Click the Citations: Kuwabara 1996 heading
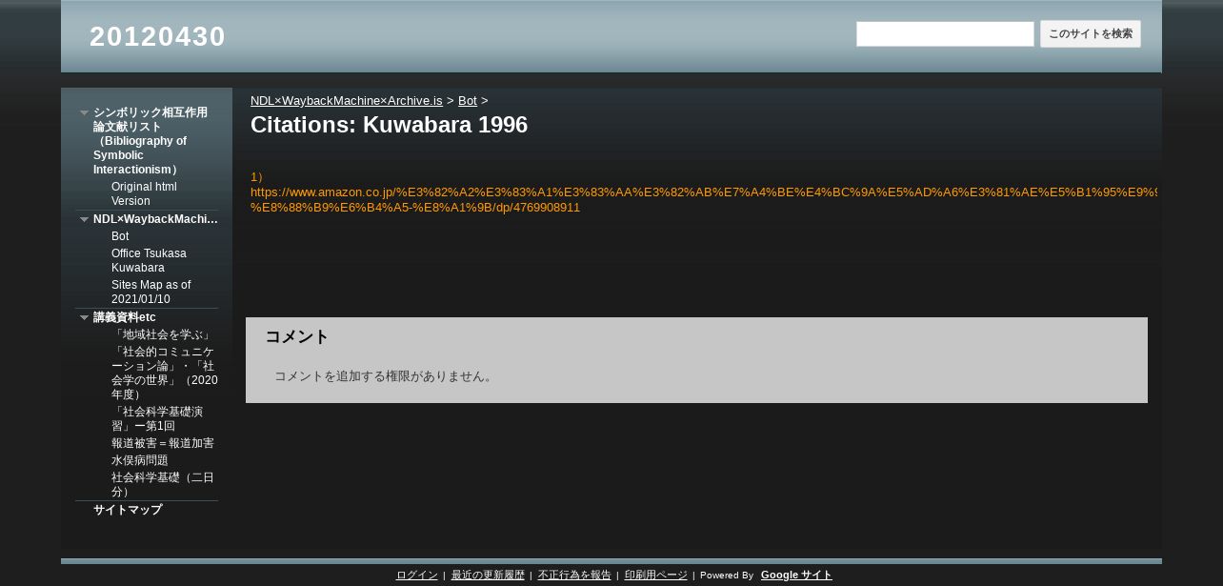Image resolution: width=1223 pixels, height=586 pixels. pos(389,125)
